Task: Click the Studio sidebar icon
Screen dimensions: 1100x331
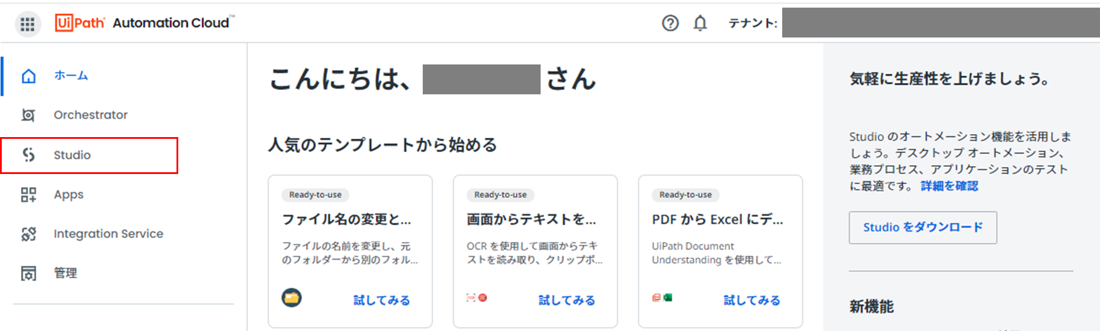Action: click(29, 155)
